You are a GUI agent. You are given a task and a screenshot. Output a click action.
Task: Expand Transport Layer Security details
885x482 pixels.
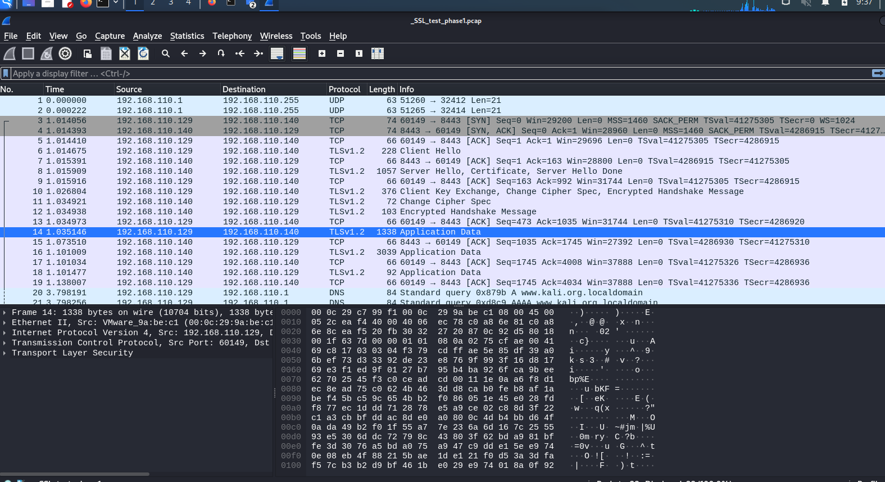pos(5,353)
